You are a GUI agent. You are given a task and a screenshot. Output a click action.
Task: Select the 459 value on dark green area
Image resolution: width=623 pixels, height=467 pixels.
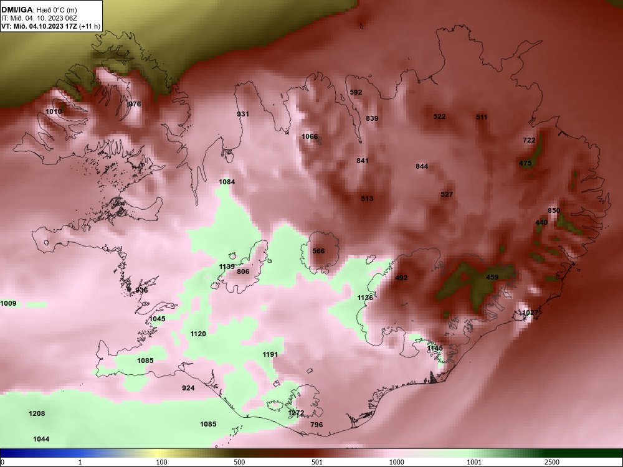tap(492, 278)
